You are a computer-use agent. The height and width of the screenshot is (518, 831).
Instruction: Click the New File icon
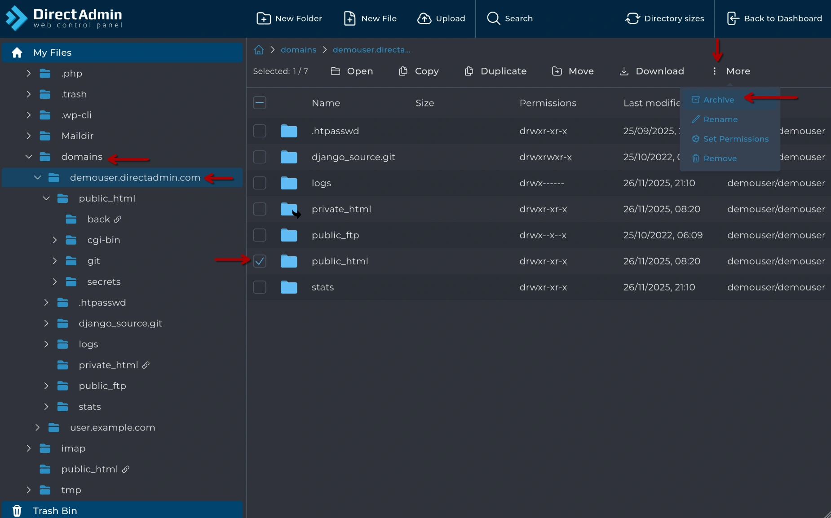click(x=349, y=18)
